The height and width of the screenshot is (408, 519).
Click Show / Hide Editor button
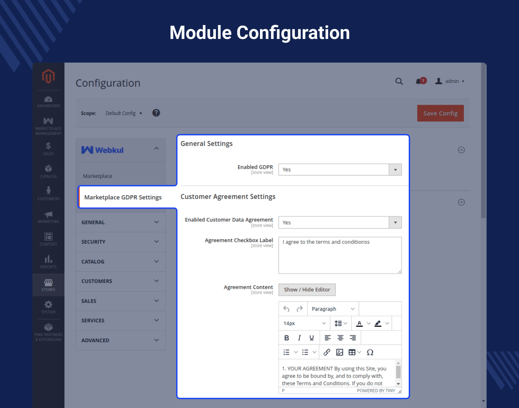tap(307, 290)
